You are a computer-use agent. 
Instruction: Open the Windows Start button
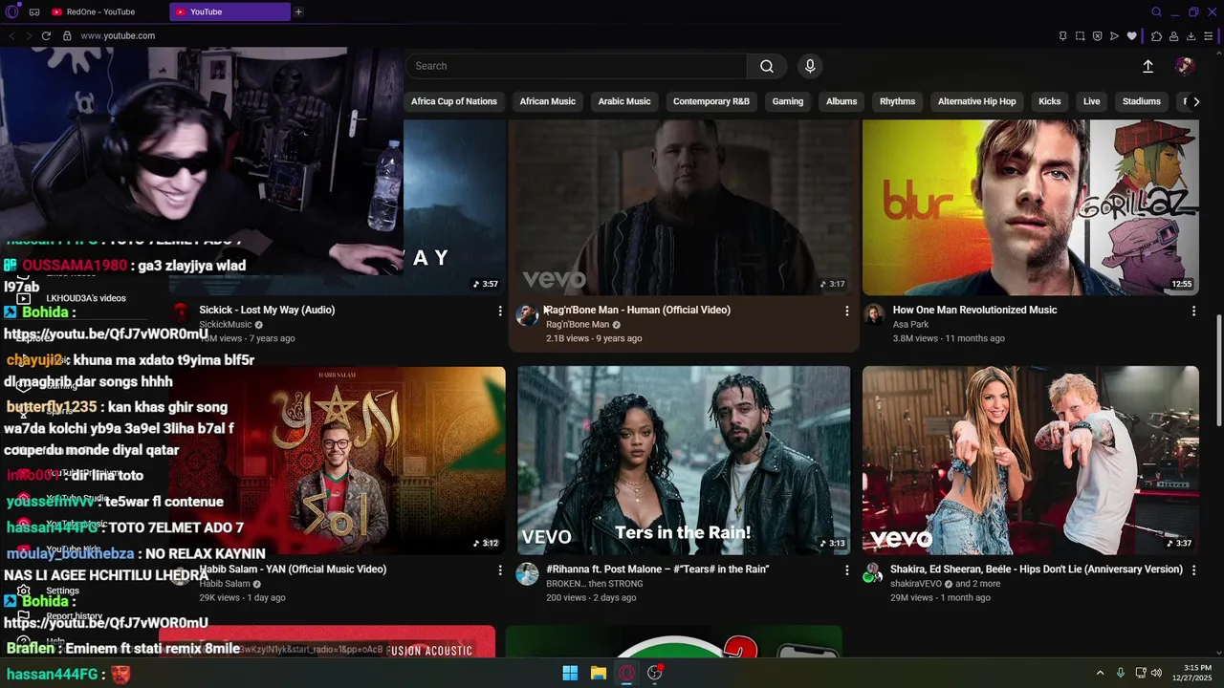coord(570,673)
